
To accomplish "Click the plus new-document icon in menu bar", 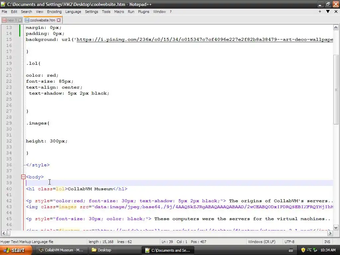I will (320, 12).
